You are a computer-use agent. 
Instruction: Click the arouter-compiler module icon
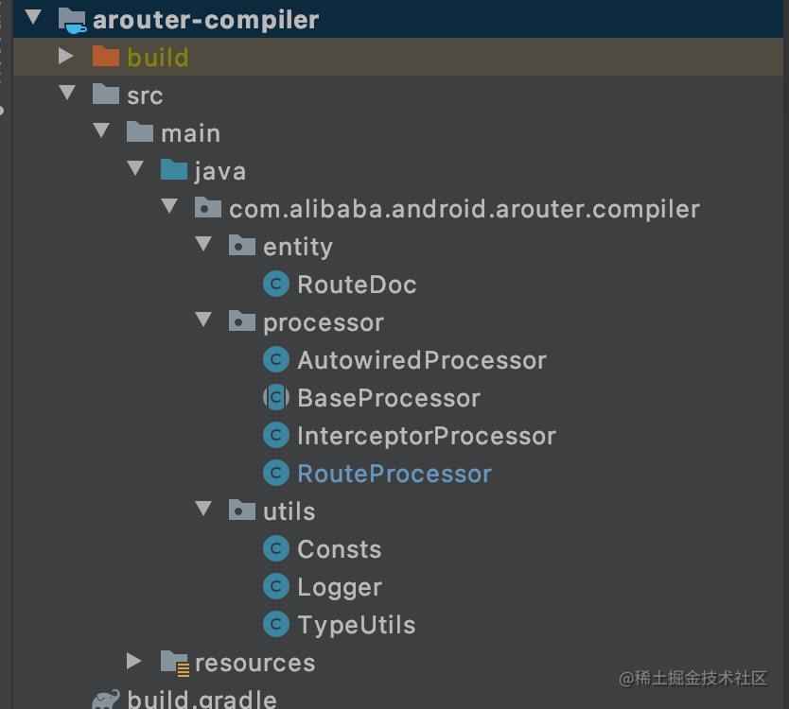click(x=72, y=20)
